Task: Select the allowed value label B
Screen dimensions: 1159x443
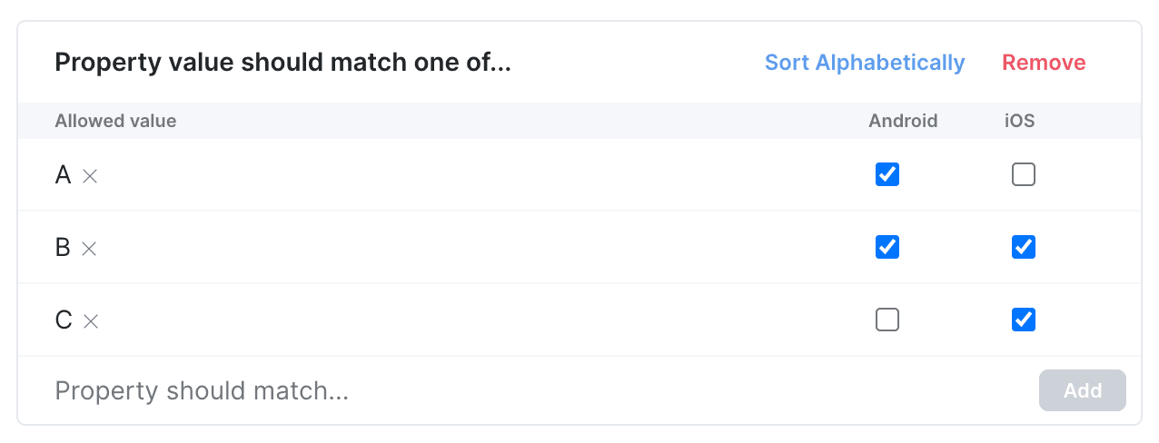Action: coord(63,248)
